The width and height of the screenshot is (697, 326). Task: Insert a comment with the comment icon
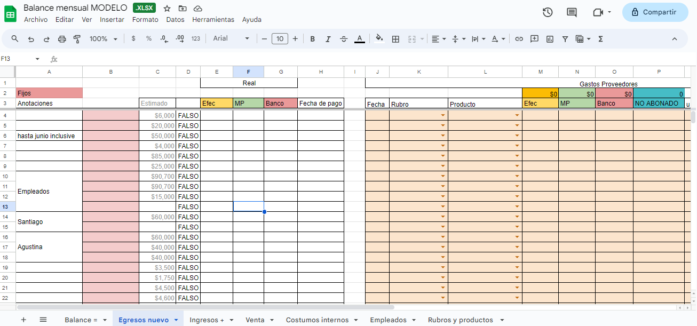(x=534, y=38)
